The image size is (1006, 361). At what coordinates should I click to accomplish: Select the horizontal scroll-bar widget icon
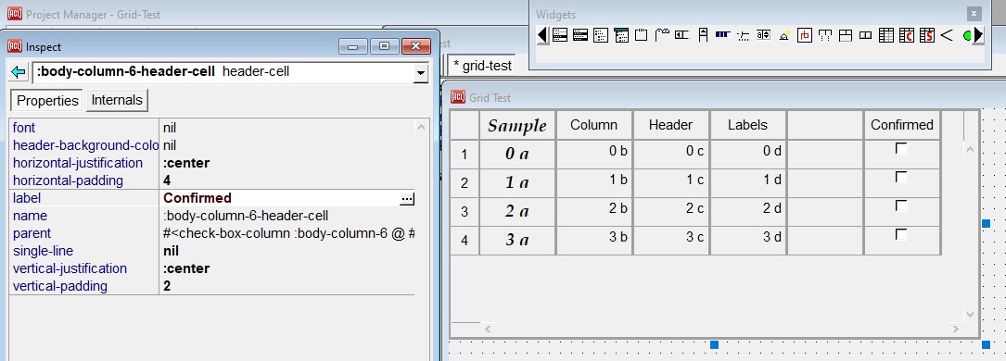[682, 35]
